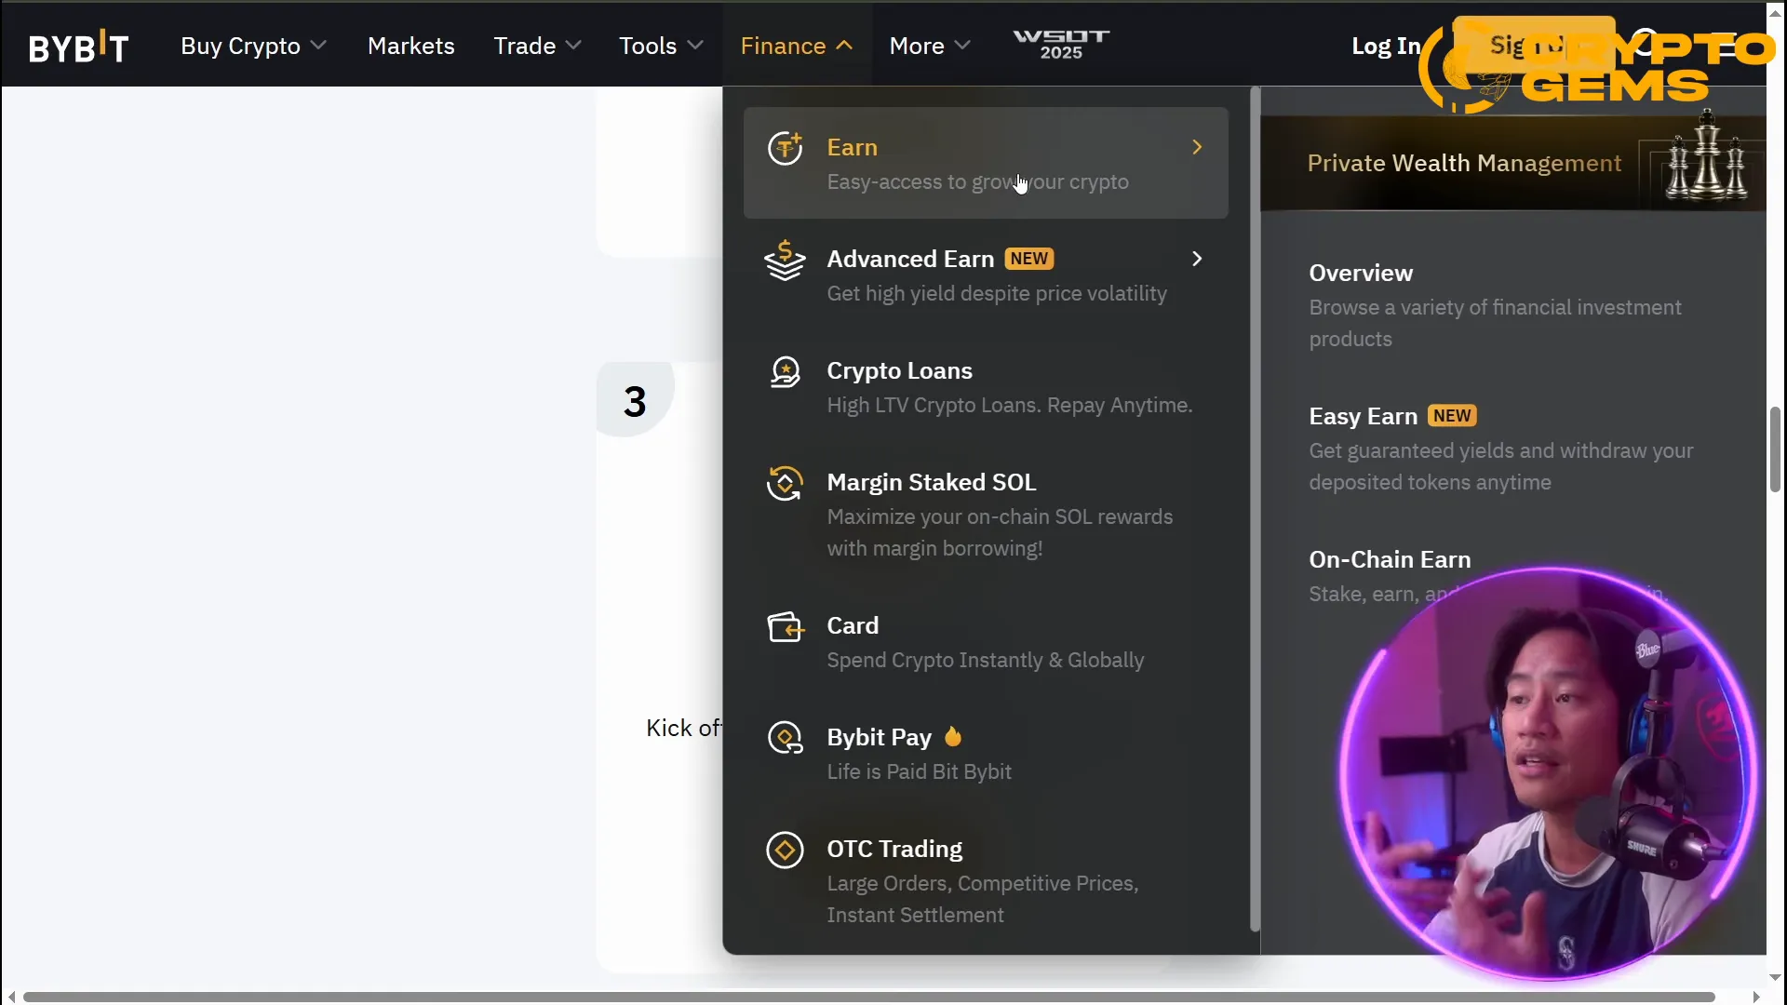Click the Advanced Earn submenu chevron
The width and height of the screenshot is (1787, 1005).
point(1197,259)
